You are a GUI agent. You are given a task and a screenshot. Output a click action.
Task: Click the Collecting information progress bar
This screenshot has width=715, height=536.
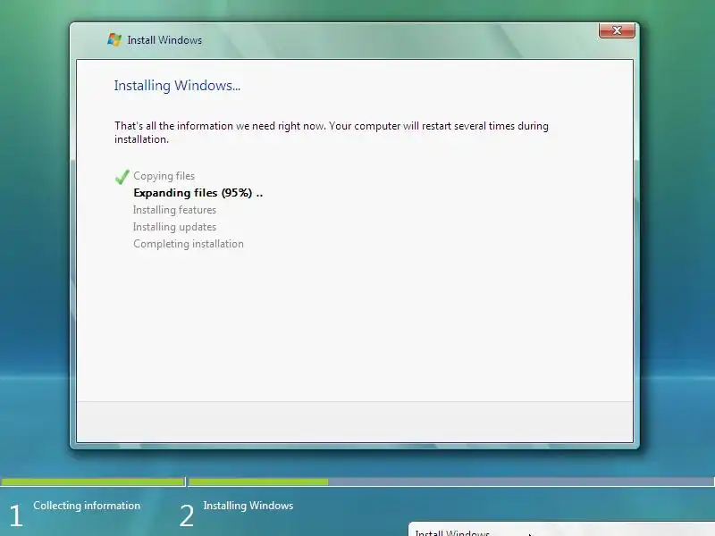click(93, 482)
